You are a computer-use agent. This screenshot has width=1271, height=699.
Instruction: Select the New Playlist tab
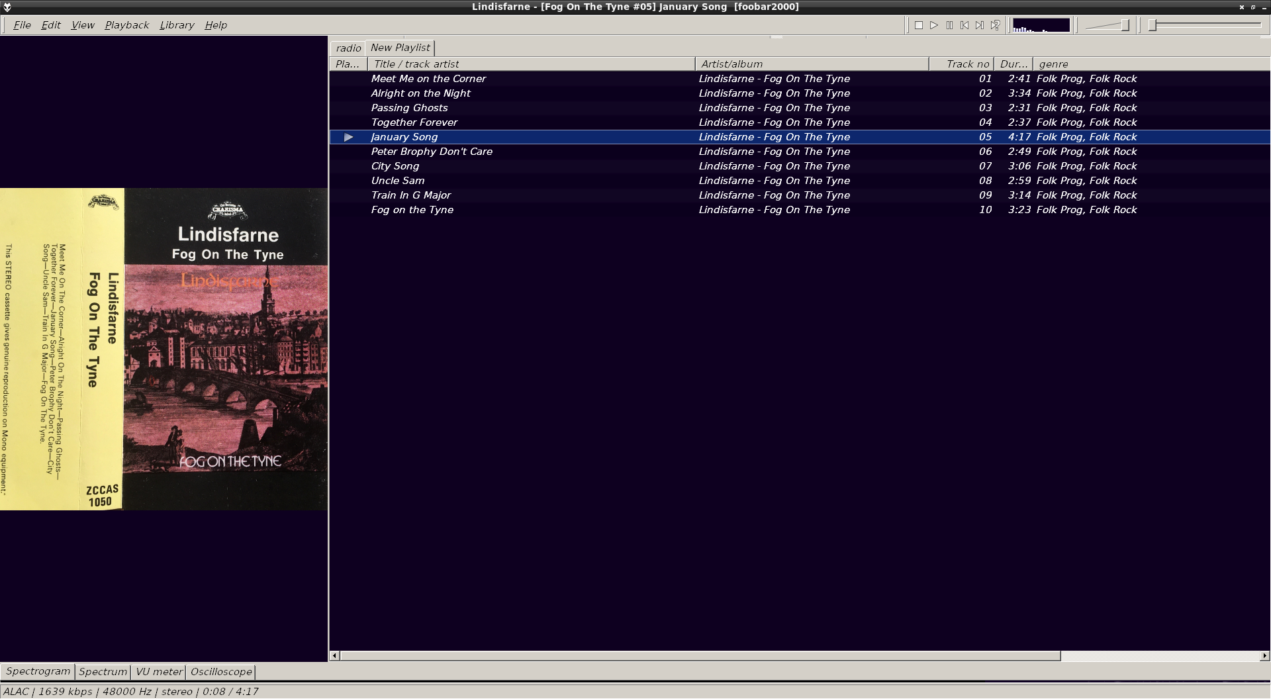pyautogui.click(x=400, y=48)
